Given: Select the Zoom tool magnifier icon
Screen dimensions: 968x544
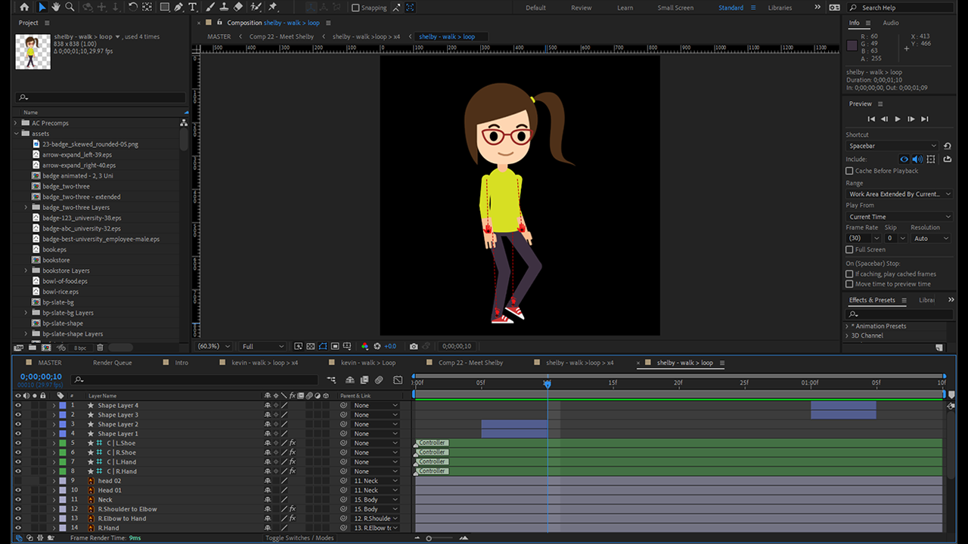Looking at the screenshot, I should (70, 7).
